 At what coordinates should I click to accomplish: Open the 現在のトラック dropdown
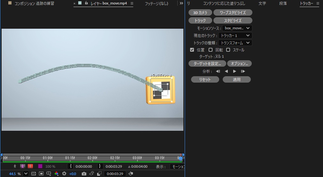[235, 36]
